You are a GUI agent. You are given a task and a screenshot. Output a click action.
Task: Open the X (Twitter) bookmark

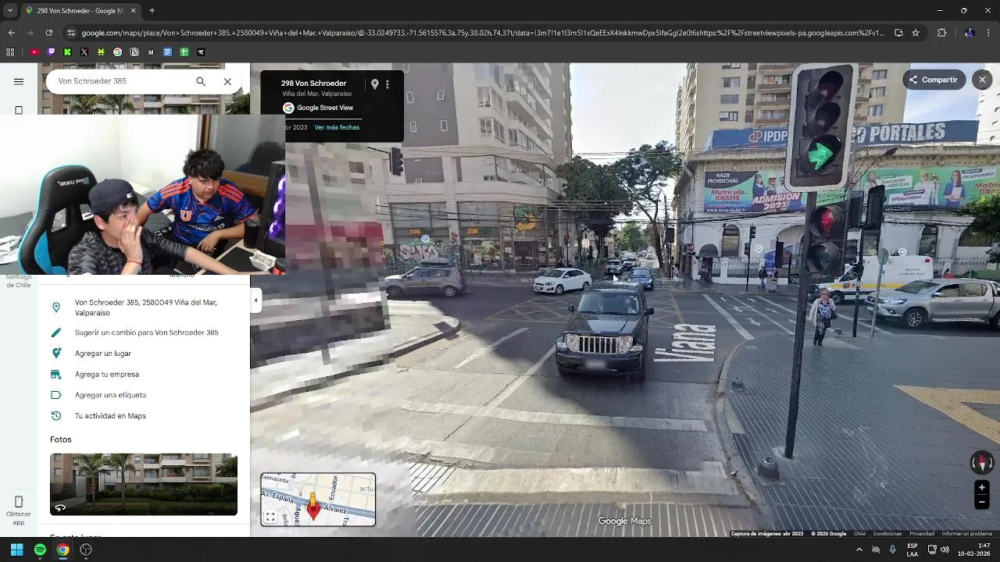click(84, 52)
